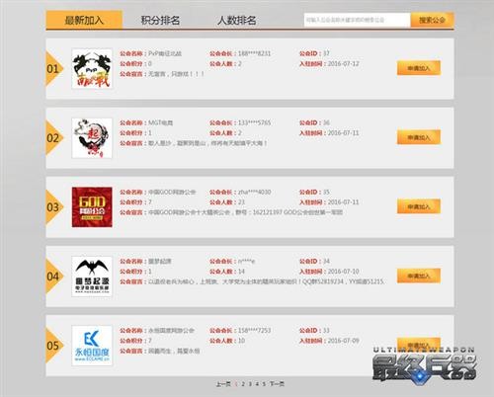Apply to join the 中国GOD网游公会 guild
The image size is (494, 397).
point(419,206)
